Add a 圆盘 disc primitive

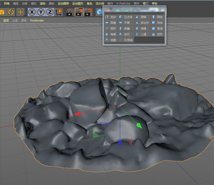(111, 23)
